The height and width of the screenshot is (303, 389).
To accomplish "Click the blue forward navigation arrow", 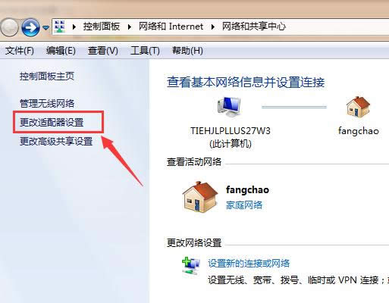I will (30, 27).
